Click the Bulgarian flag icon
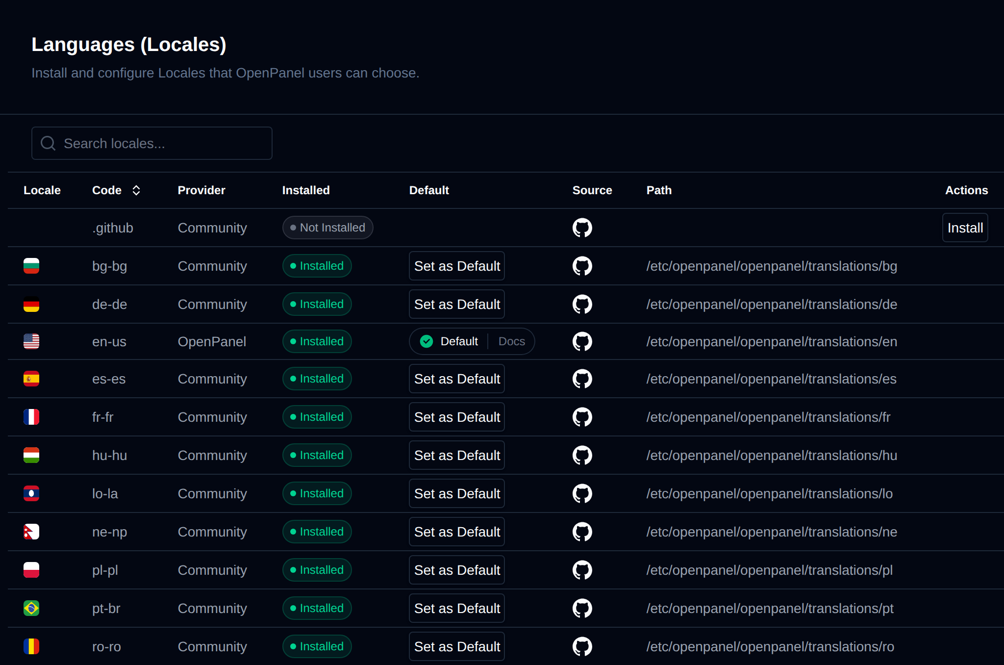Viewport: 1004px width, 665px height. pos(31,266)
